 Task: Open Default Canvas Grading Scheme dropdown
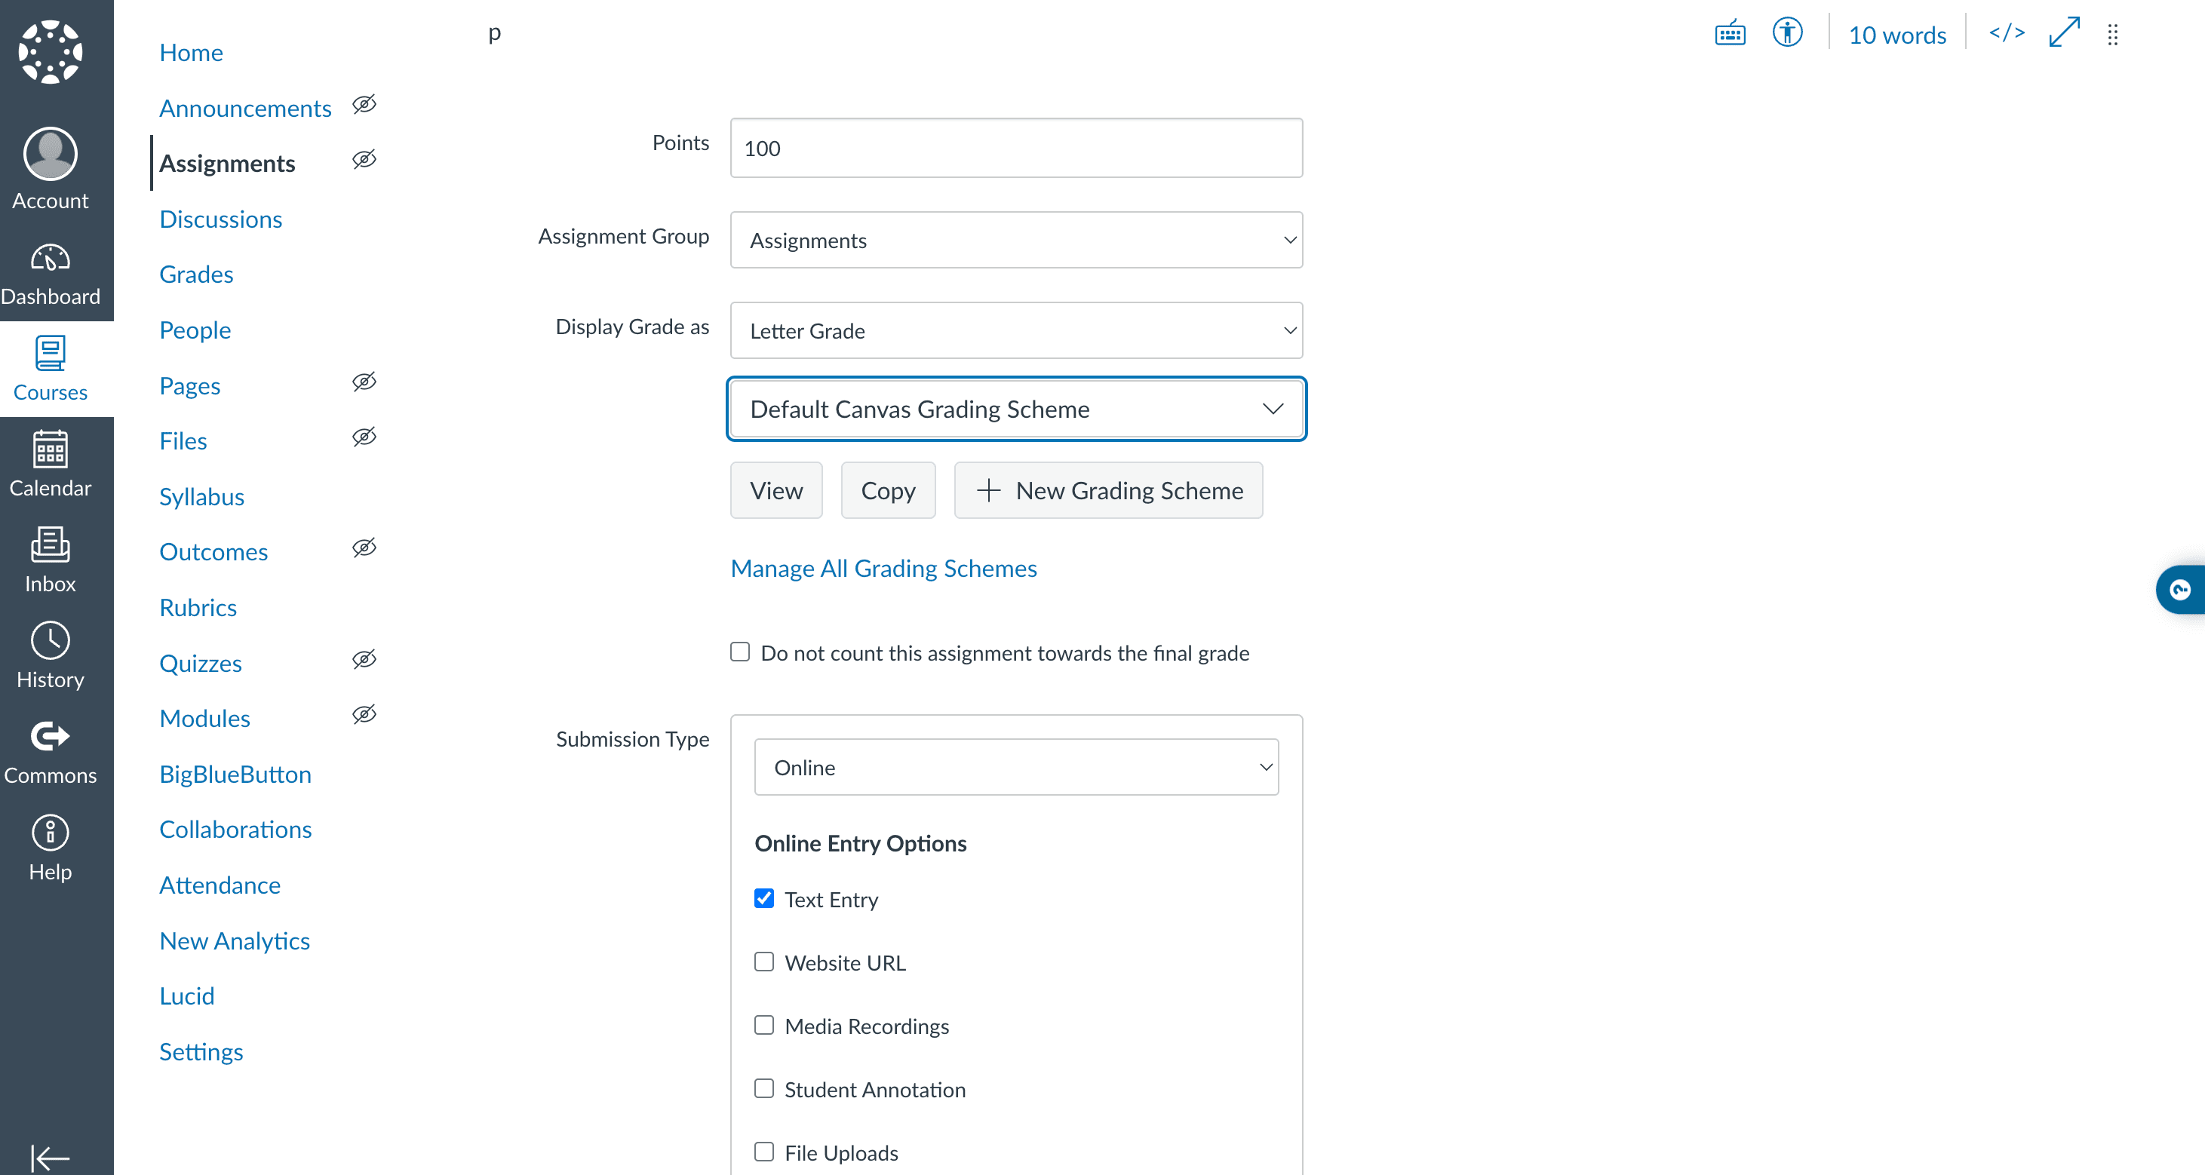coord(1016,409)
